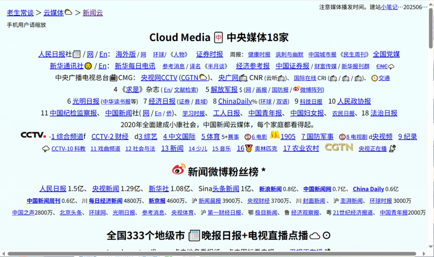Open 老生常谈 breadcrumb link
This screenshot has width=434, height=257.
(x=20, y=13)
